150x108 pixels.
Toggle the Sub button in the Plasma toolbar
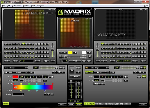[6, 72]
